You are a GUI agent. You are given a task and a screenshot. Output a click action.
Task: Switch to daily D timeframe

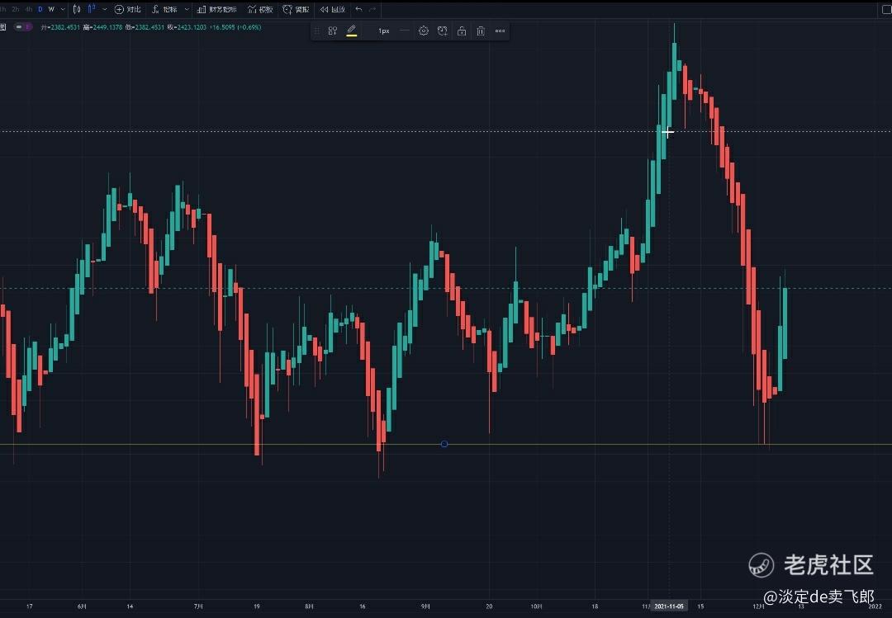point(40,9)
